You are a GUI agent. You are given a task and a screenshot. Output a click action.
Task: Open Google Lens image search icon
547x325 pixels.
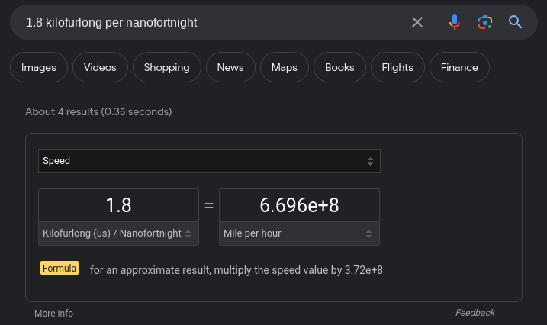[x=485, y=22]
